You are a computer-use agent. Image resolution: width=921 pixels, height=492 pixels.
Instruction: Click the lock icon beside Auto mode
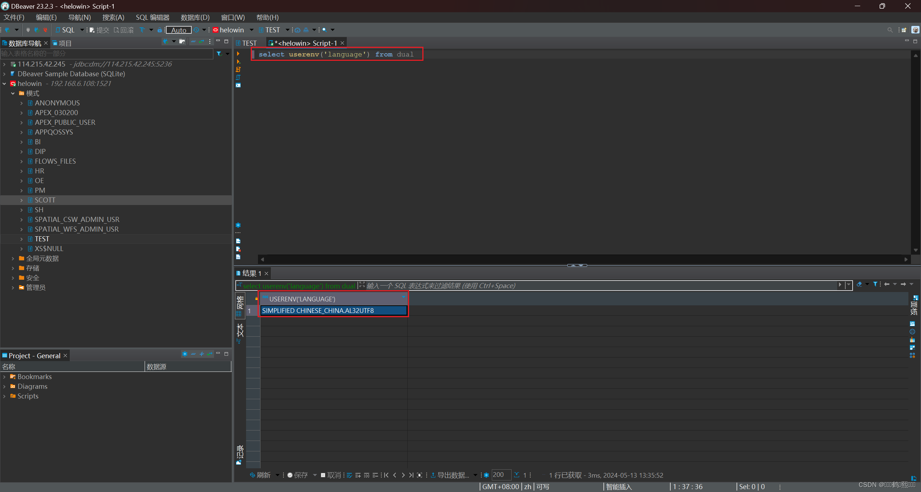tap(160, 30)
